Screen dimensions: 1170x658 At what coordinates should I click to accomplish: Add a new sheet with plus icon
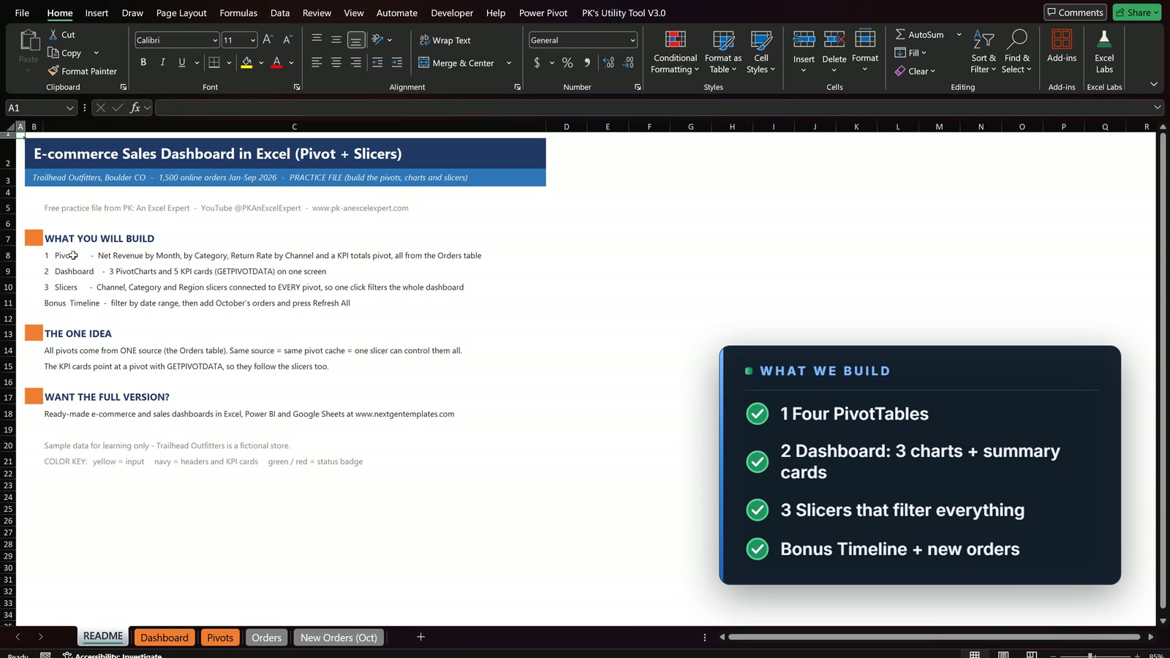(420, 637)
